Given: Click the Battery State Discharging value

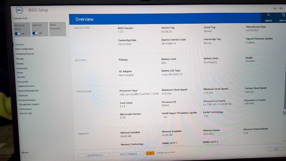Looking at the screenshot, I should pos(210,62).
